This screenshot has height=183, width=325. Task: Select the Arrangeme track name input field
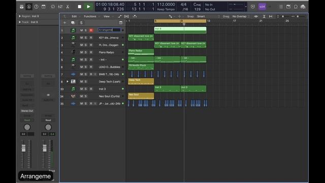(109, 30)
